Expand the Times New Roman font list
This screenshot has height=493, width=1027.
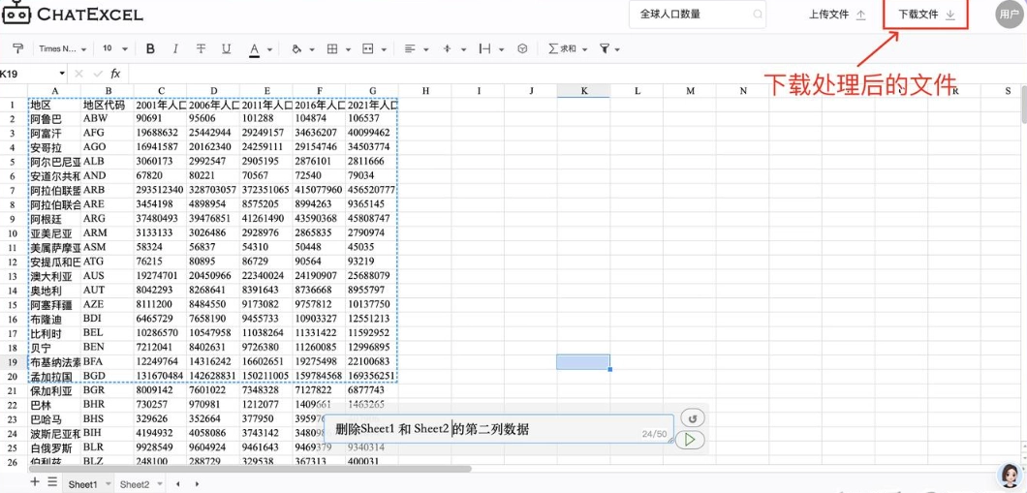pyautogui.click(x=62, y=48)
